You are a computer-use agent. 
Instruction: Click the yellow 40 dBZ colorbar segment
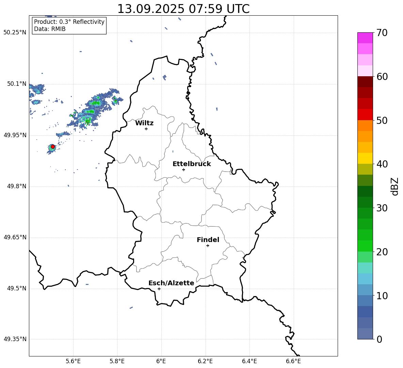365,158
